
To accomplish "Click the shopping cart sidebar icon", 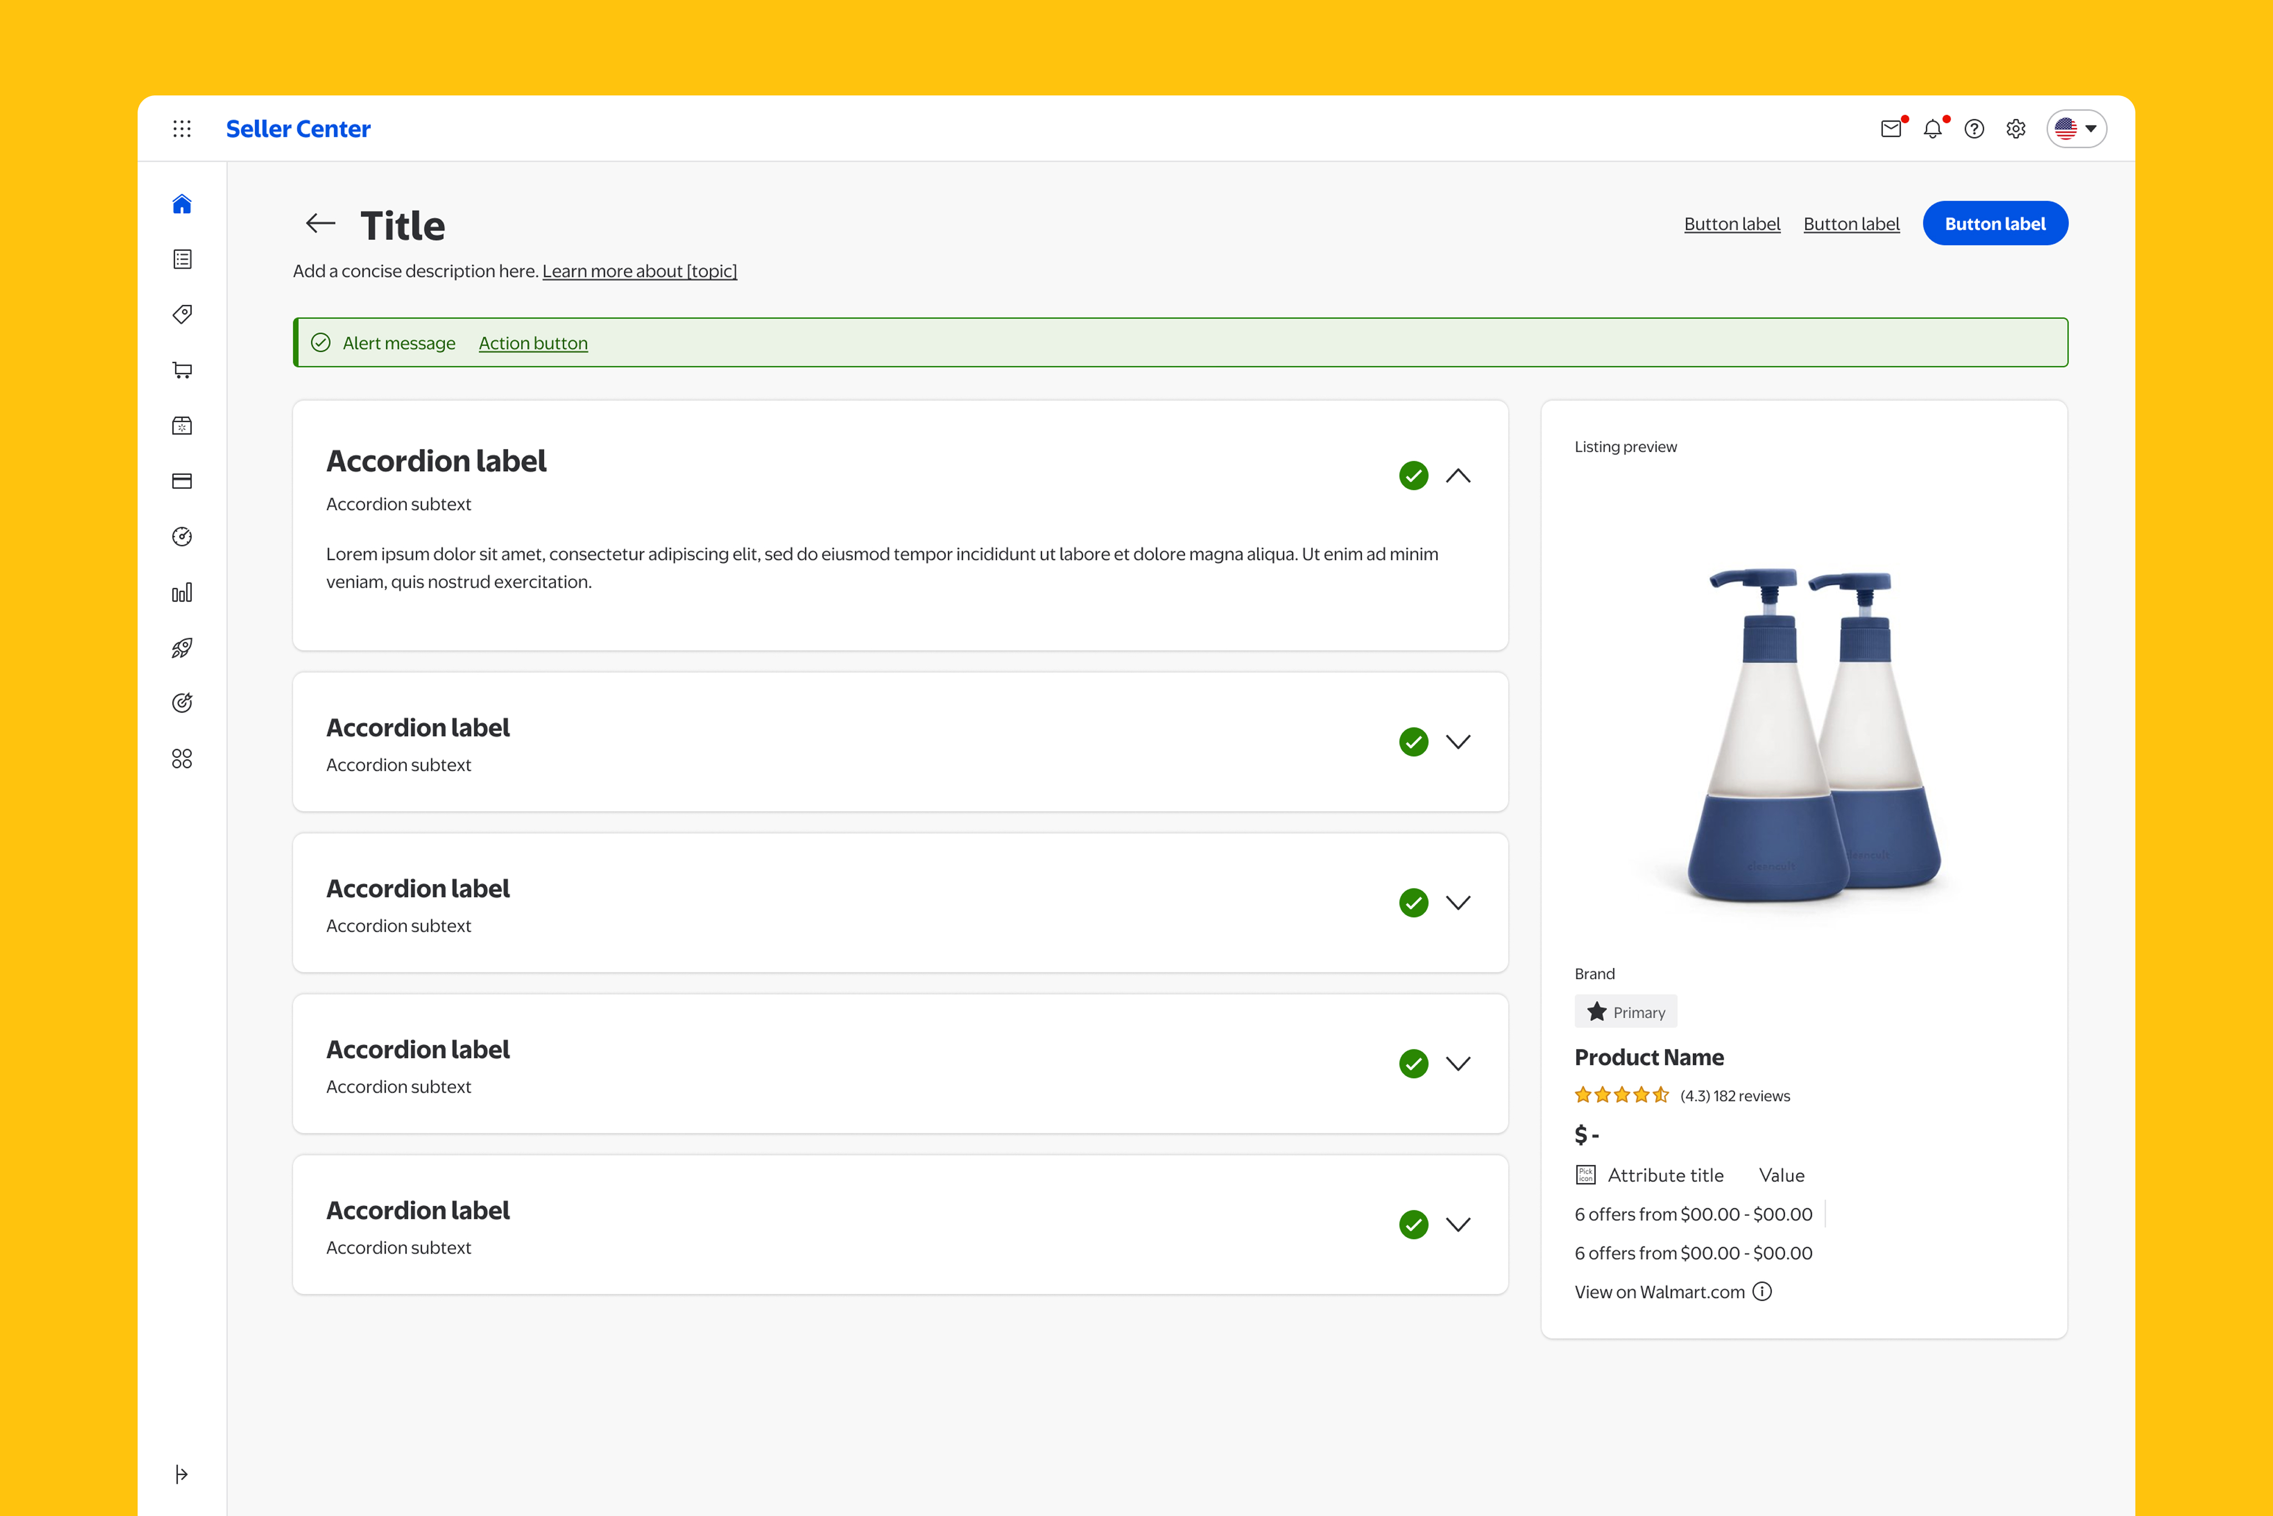I will (182, 370).
